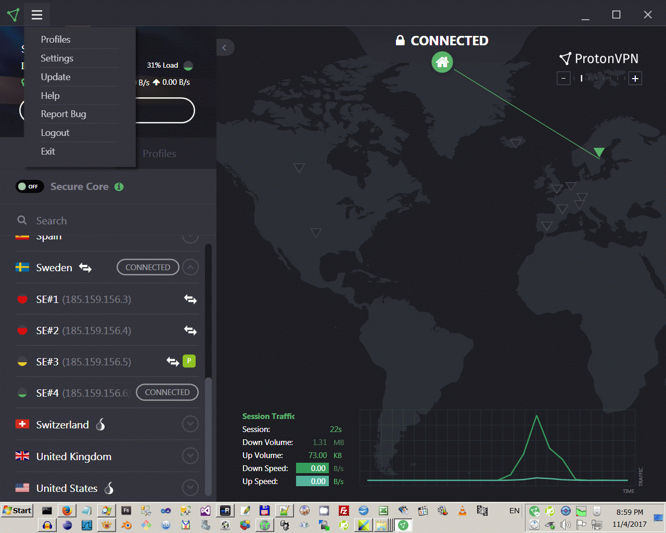The image size is (666, 533).
Task: Click the 31% Load indicator circle
Action: coord(188,66)
